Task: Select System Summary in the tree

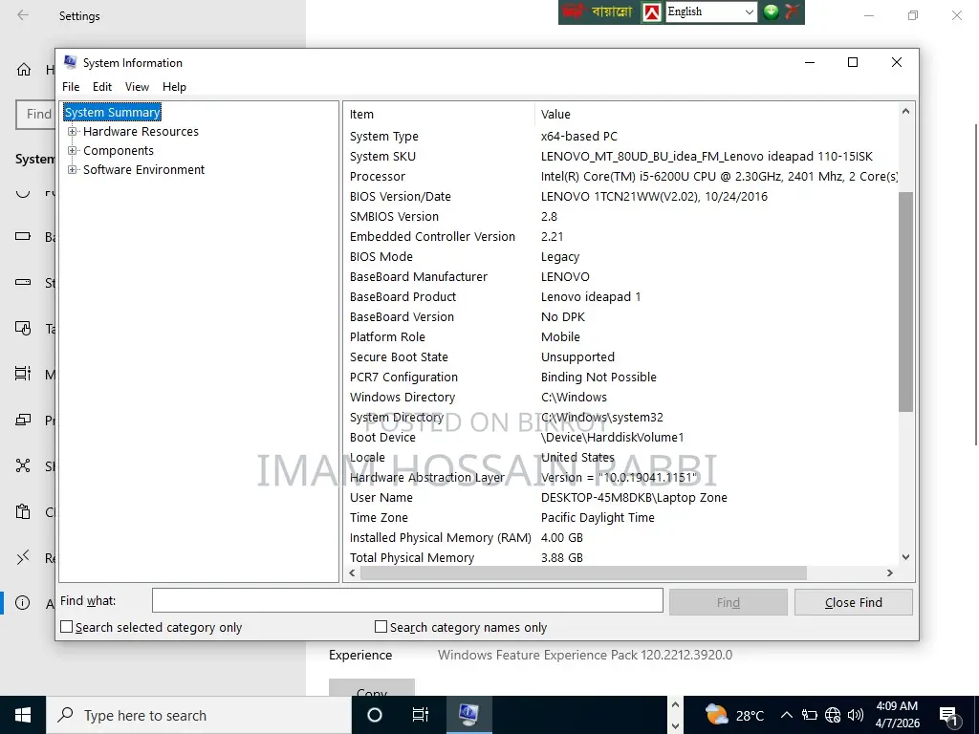Action: (x=113, y=113)
